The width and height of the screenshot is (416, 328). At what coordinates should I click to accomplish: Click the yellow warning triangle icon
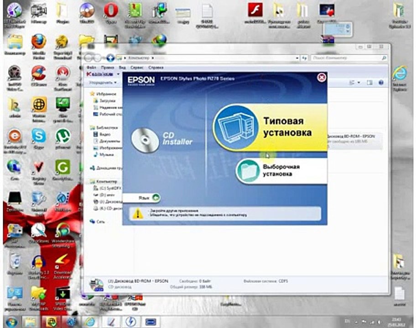[138, 213]
